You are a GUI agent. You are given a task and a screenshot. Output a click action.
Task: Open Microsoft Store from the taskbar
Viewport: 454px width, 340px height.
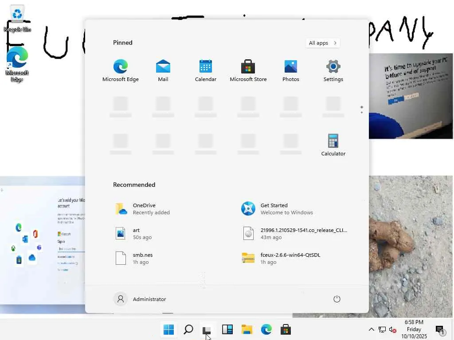[x=286, y=329]
